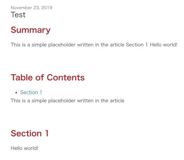Screen dimensions: 184x160
Task: Click "placeholder" in the paragraph under the contents list
Action: pyautogui.click(x=62, y=101)
